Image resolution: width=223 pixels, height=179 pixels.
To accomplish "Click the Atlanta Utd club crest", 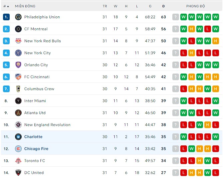I will 18,113.
